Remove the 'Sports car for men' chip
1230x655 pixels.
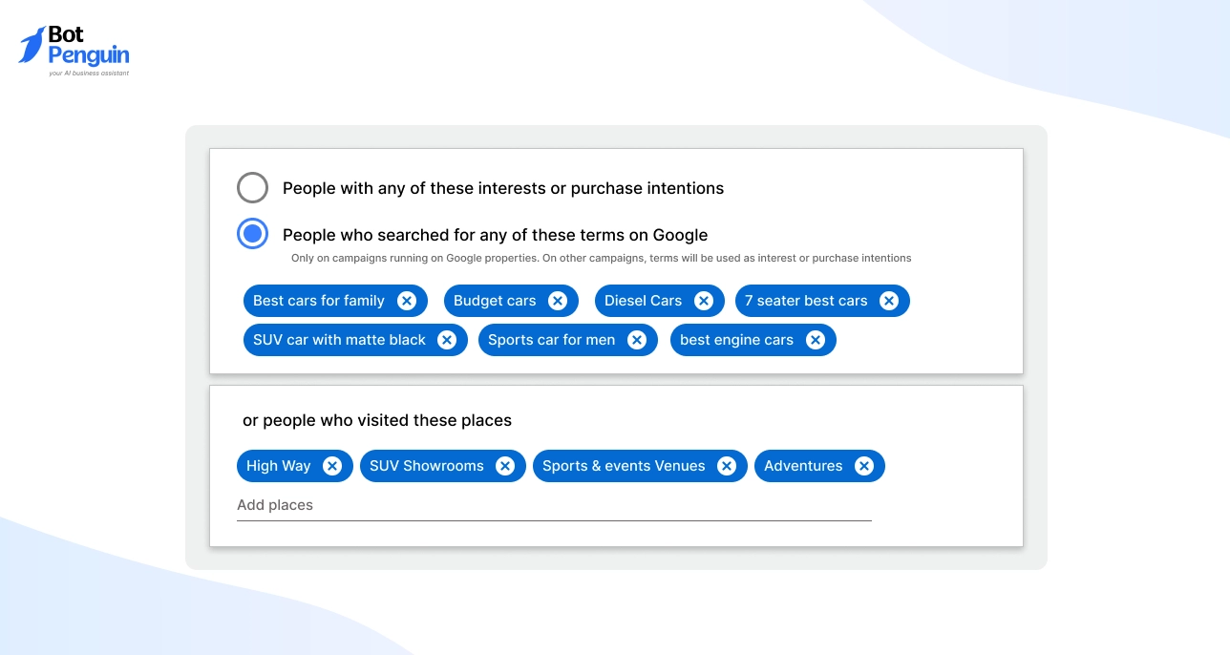point(637,340)
